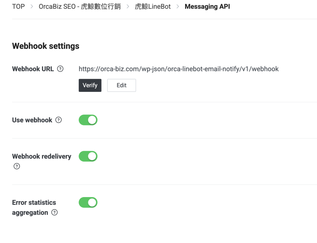Navigate to the 虎鯨LineBot breadcrumb link
This screenshot has width=317, height=243.
point(153,7)
